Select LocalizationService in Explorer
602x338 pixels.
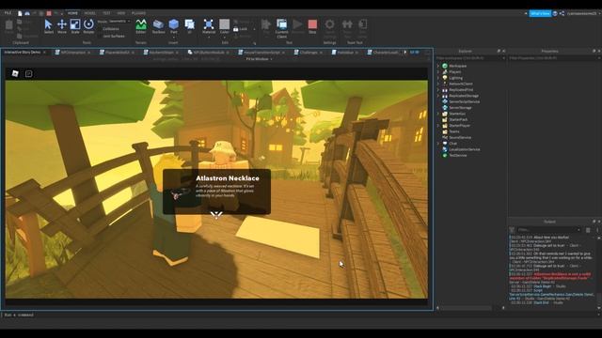464,149
